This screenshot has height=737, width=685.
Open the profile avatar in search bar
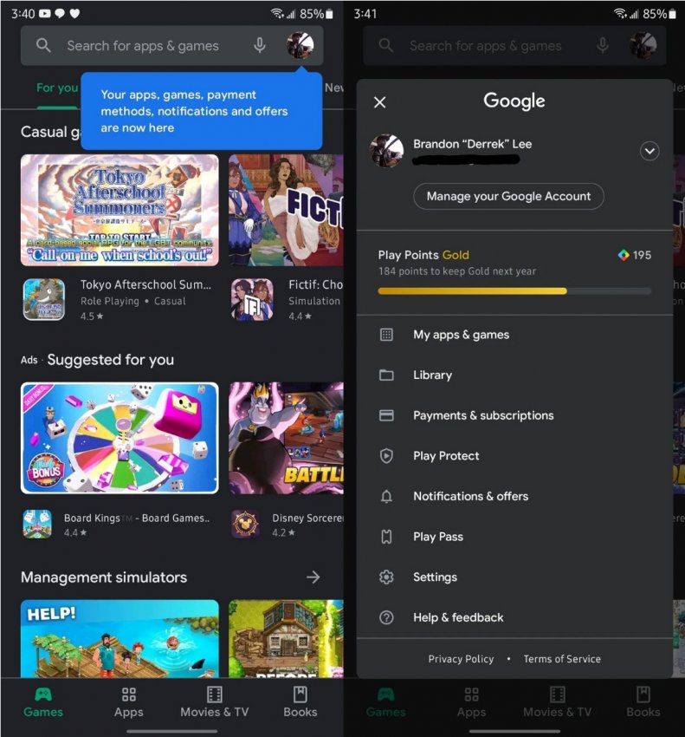pos(300,46)
